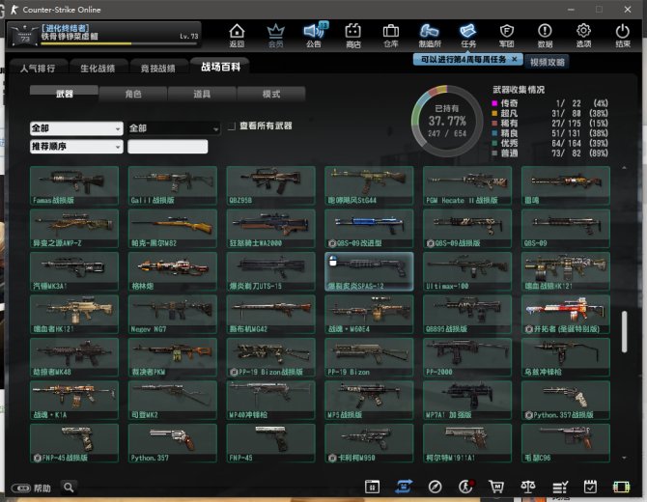
Task: Click the 传奇 magenta legend swatch
Action: tap(494, 103)
